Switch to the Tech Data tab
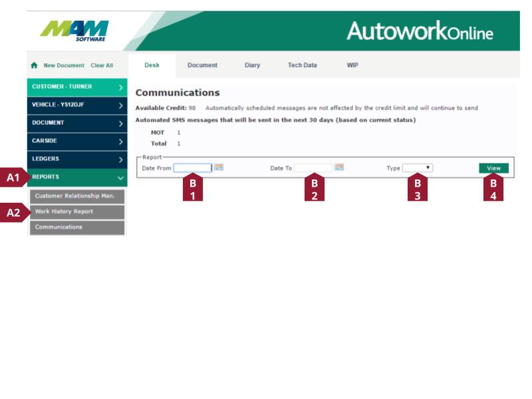 tap(302, 65)
